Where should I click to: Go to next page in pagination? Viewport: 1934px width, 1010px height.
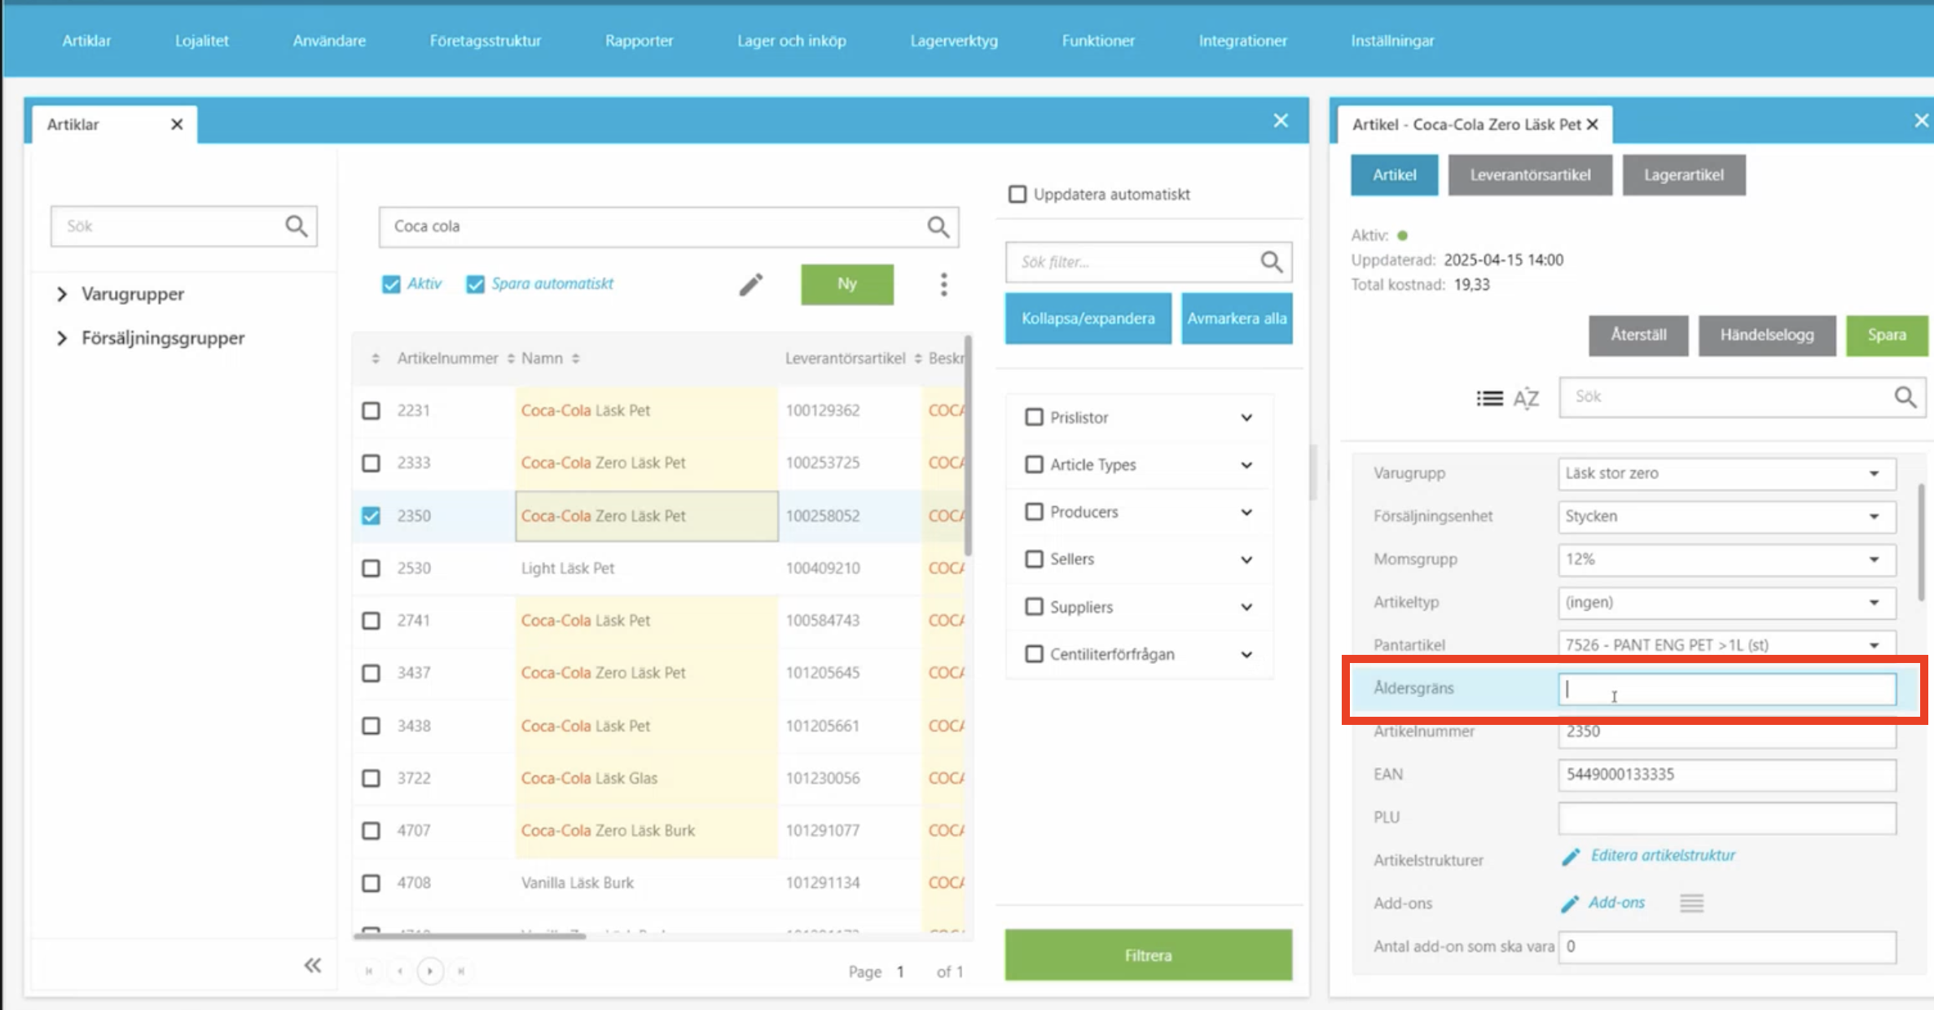430,971
